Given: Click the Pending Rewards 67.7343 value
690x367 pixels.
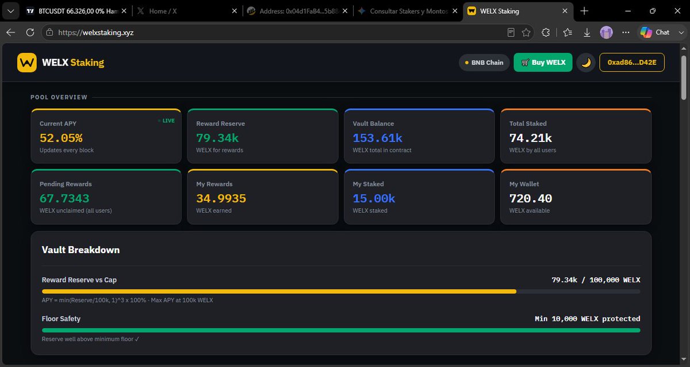Looking at the screenshot, I should point(64,198).
